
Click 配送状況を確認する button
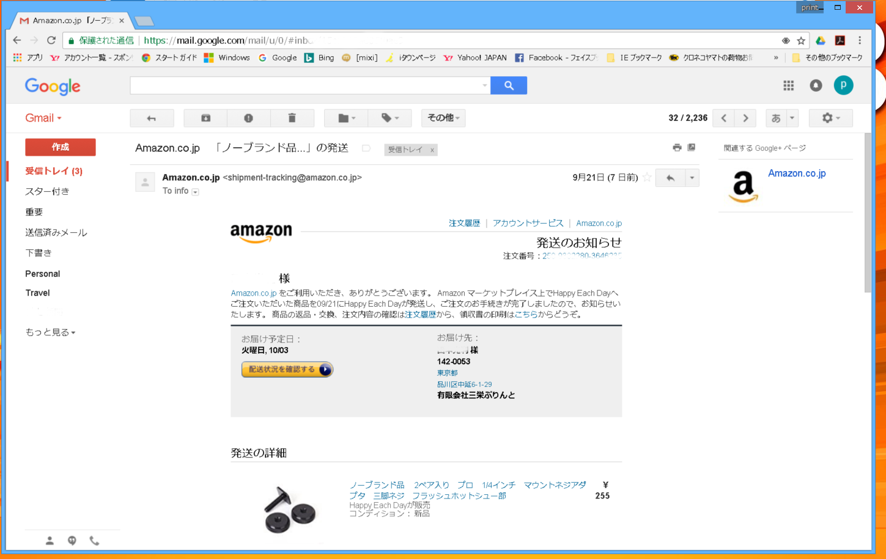(x=287, y=370)
